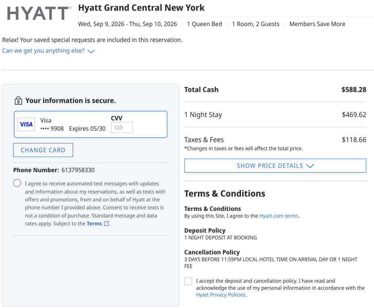Click the stay dates Sep 9 - Sep 10, 2026

click(127, 24)
